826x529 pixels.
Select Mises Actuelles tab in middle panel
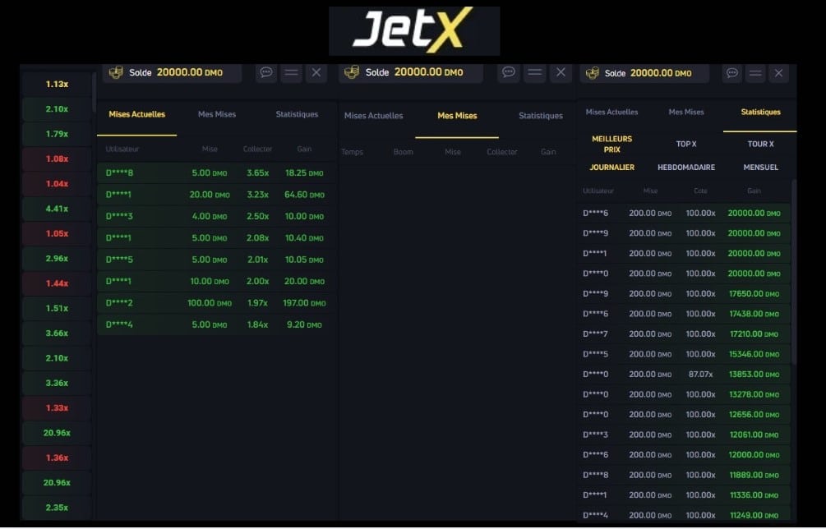click(373, 116)
